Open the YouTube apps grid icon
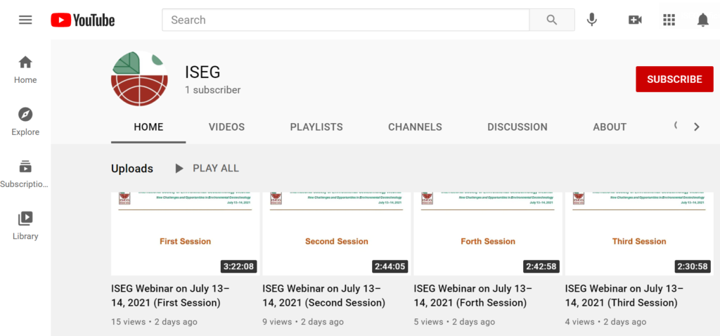Viewport: 720px width, 336px height. coord(669,20)
